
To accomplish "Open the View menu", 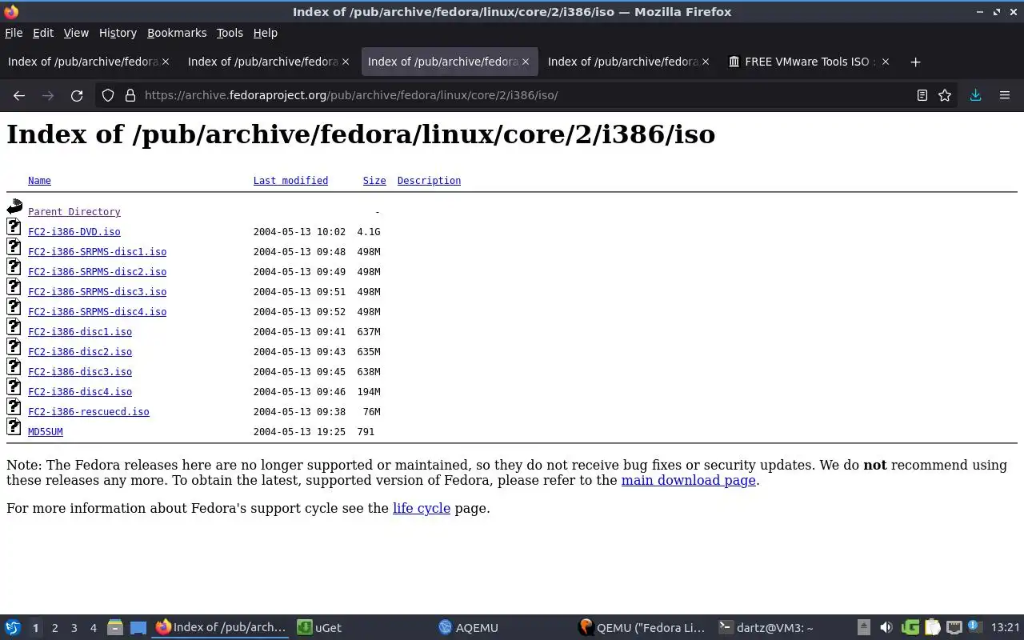I will (x=76, y=33).
